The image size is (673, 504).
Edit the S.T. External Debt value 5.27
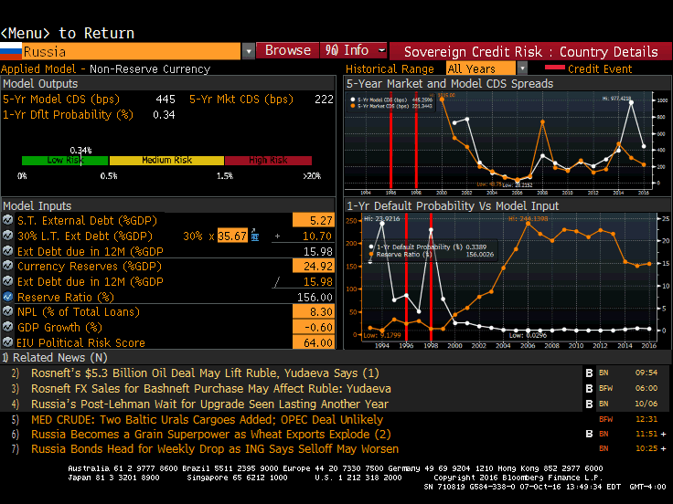point(314,220)
